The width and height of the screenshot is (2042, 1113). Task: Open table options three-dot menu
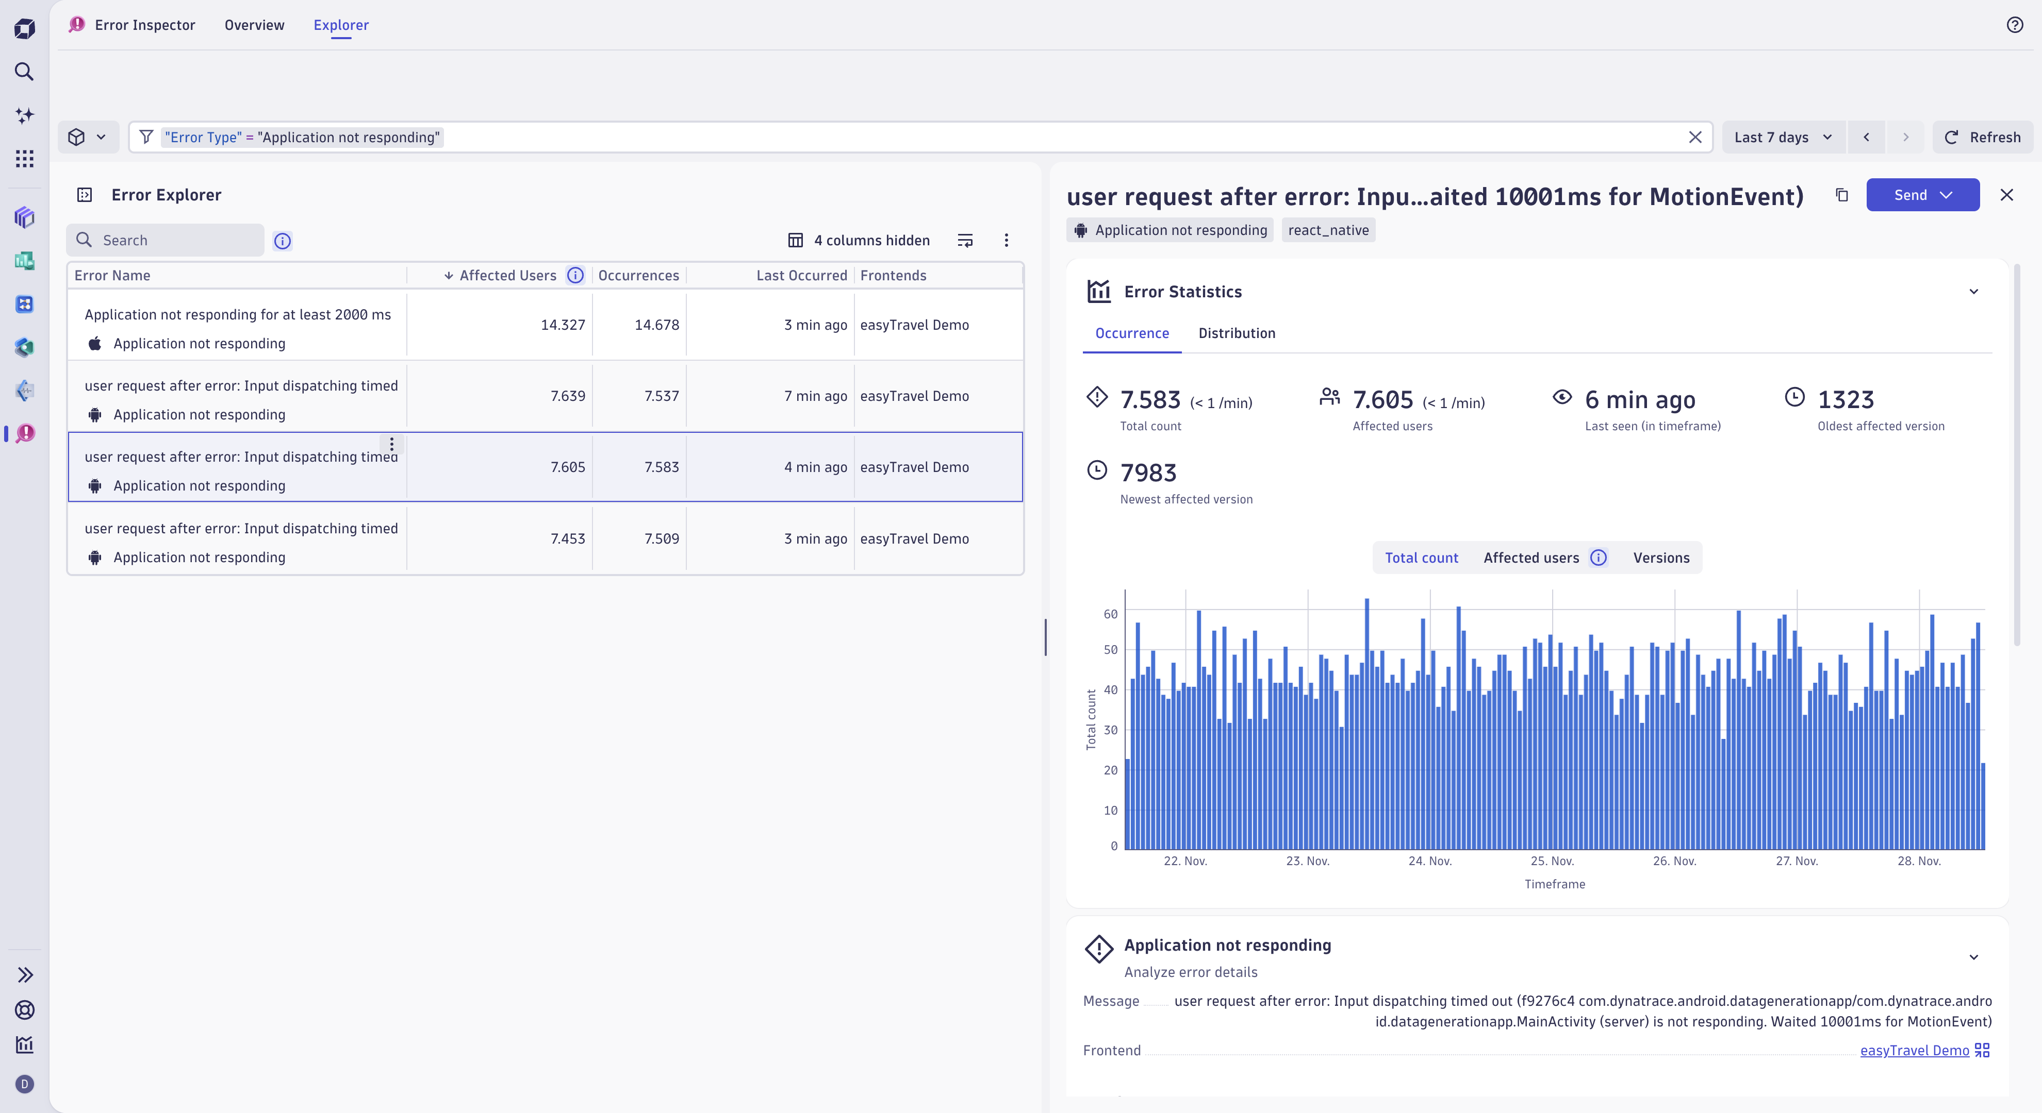coord(1006,240)
